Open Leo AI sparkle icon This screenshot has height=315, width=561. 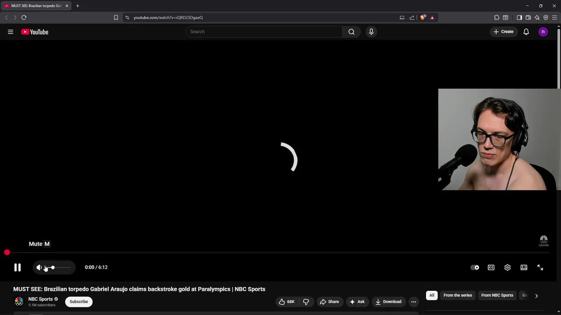coord(537,17)
